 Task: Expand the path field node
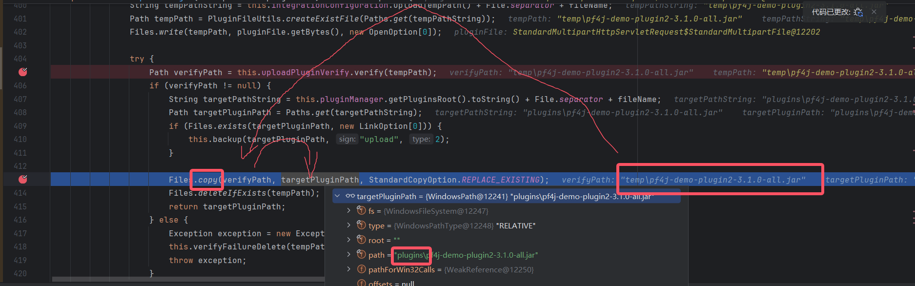click(348, 255)
